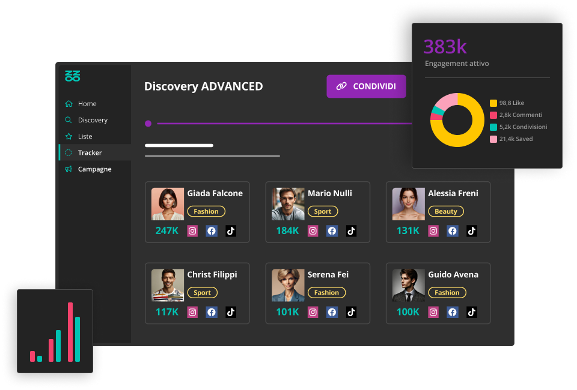Click the Discovery magnifier icon
Image resolution: width=577 pixels, height=390 pixels.
click(69, 120)
